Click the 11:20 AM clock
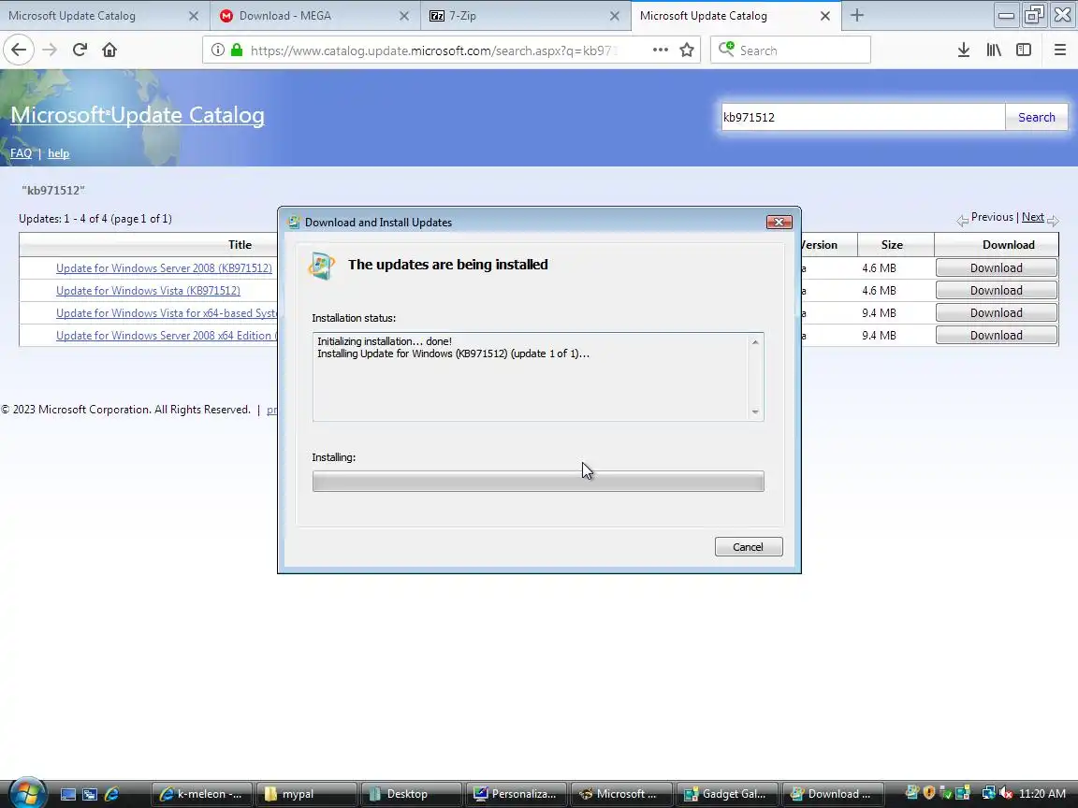The image size is (1078, 808). [x=1042, y=794]
